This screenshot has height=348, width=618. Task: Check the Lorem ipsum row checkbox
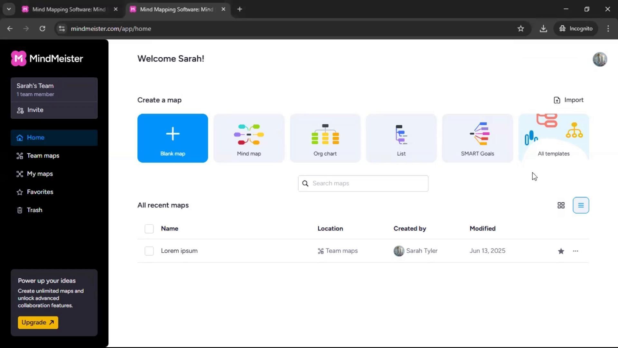(149, 251)
